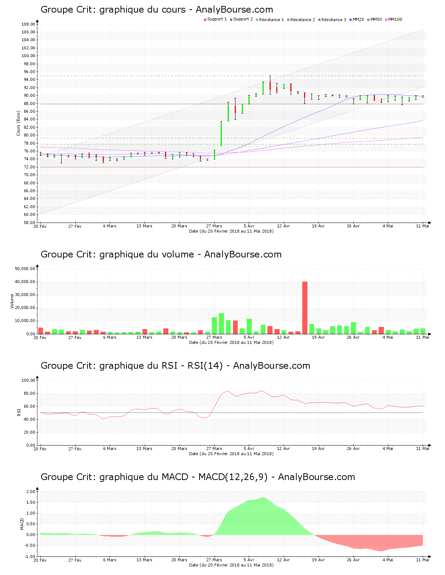The height and width of the screenshot is (575, 445).
Task: Click the 'graphique du MACD - MACD(12,26,9)' title
Action: pyautogui.click(x=198, y=477)
